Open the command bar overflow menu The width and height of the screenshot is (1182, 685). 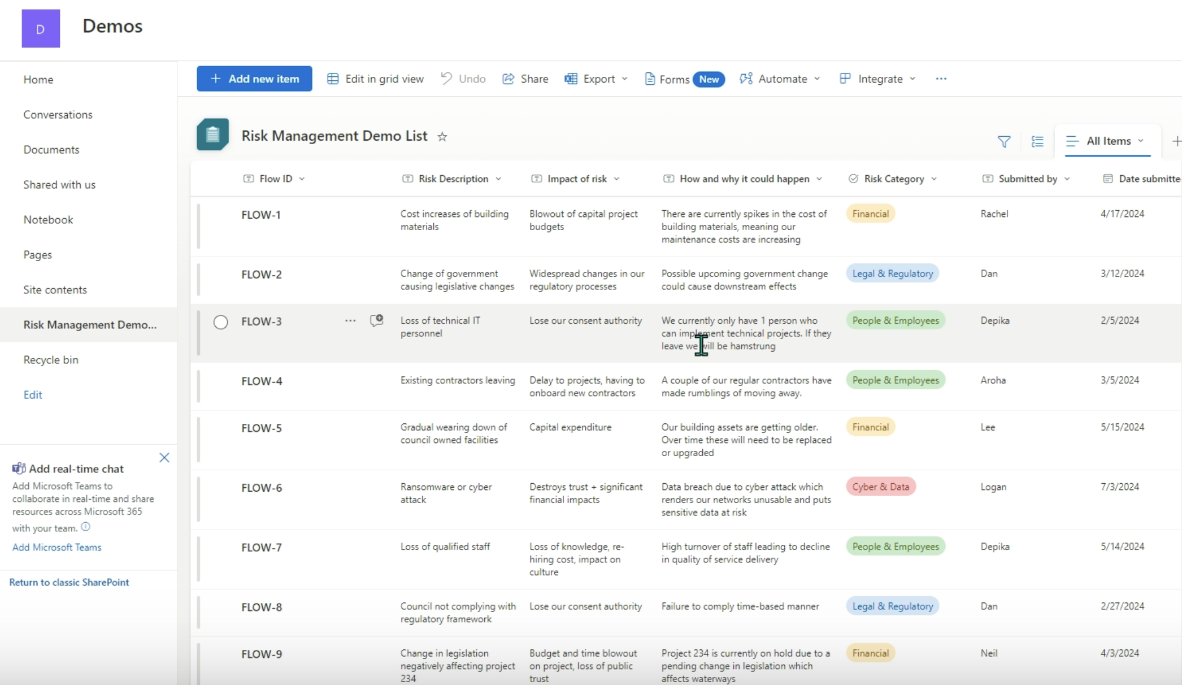pos(940,79)
